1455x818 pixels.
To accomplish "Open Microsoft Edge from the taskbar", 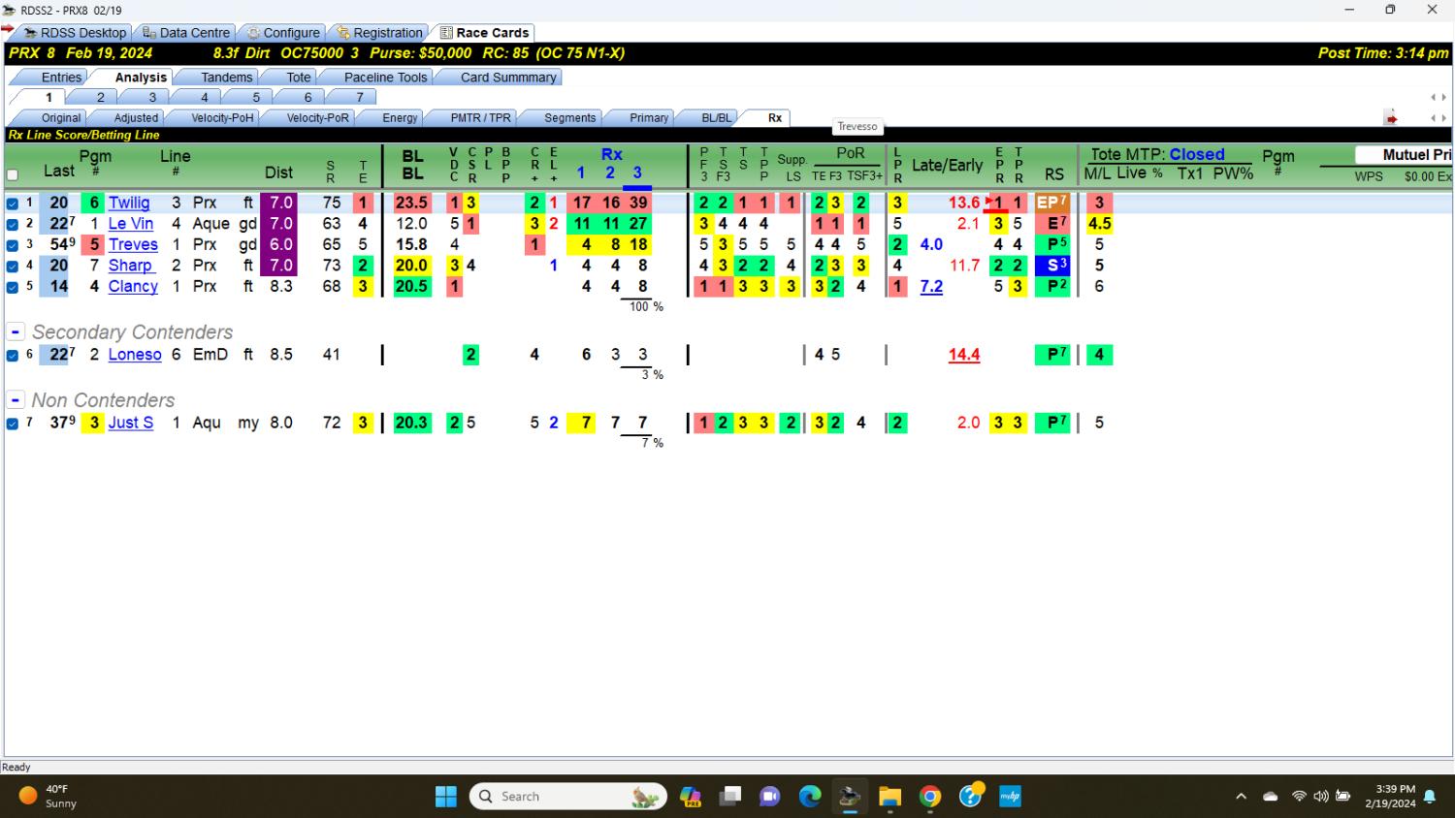I will pos(810,797).
